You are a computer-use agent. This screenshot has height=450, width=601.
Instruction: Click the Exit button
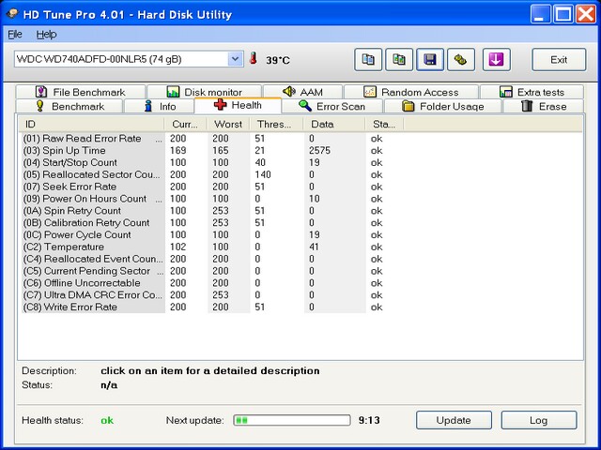coord(559,60)
